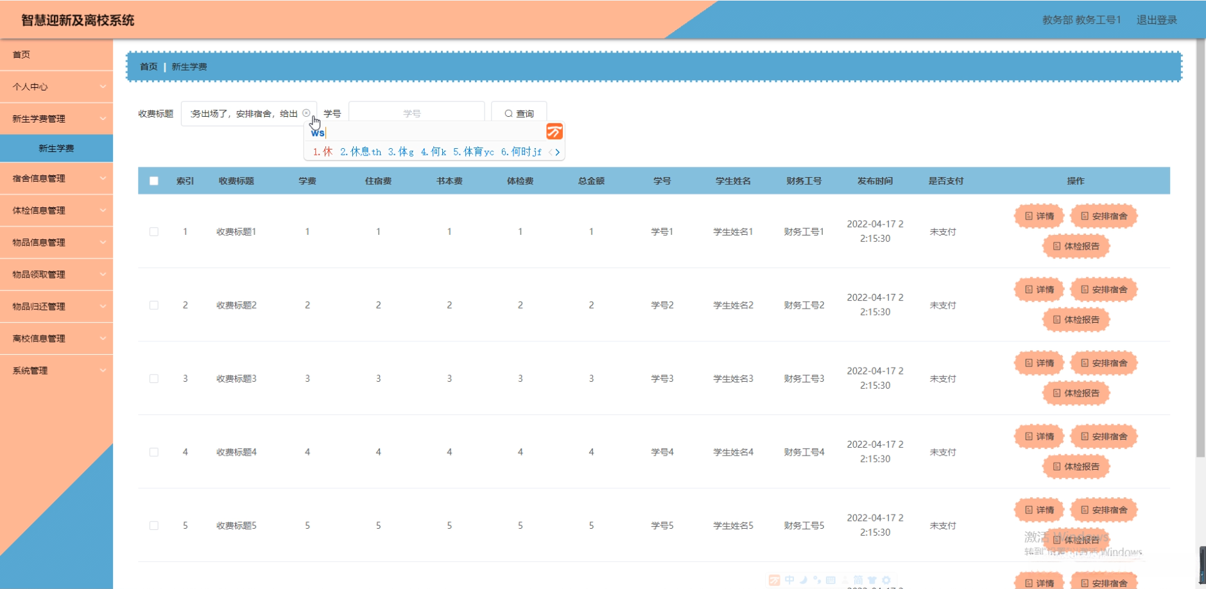This screenshot has width=1206, height=589.
Task: Expand the 系统管理 sidebar menu
Action: [x=56, y=371]
